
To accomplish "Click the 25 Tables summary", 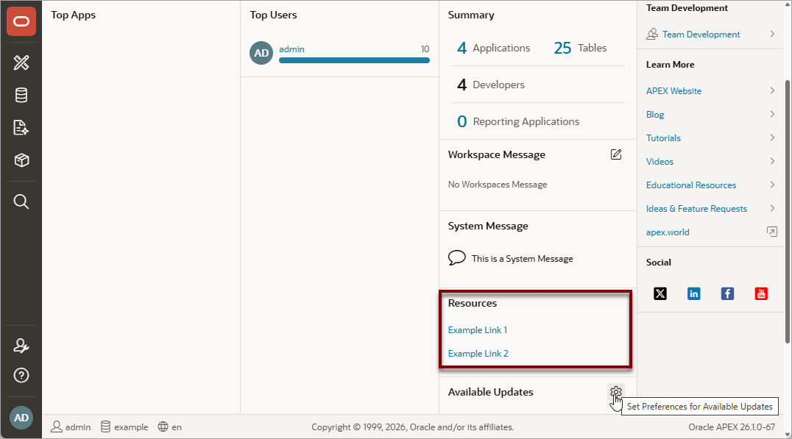I will pos(580,48).
